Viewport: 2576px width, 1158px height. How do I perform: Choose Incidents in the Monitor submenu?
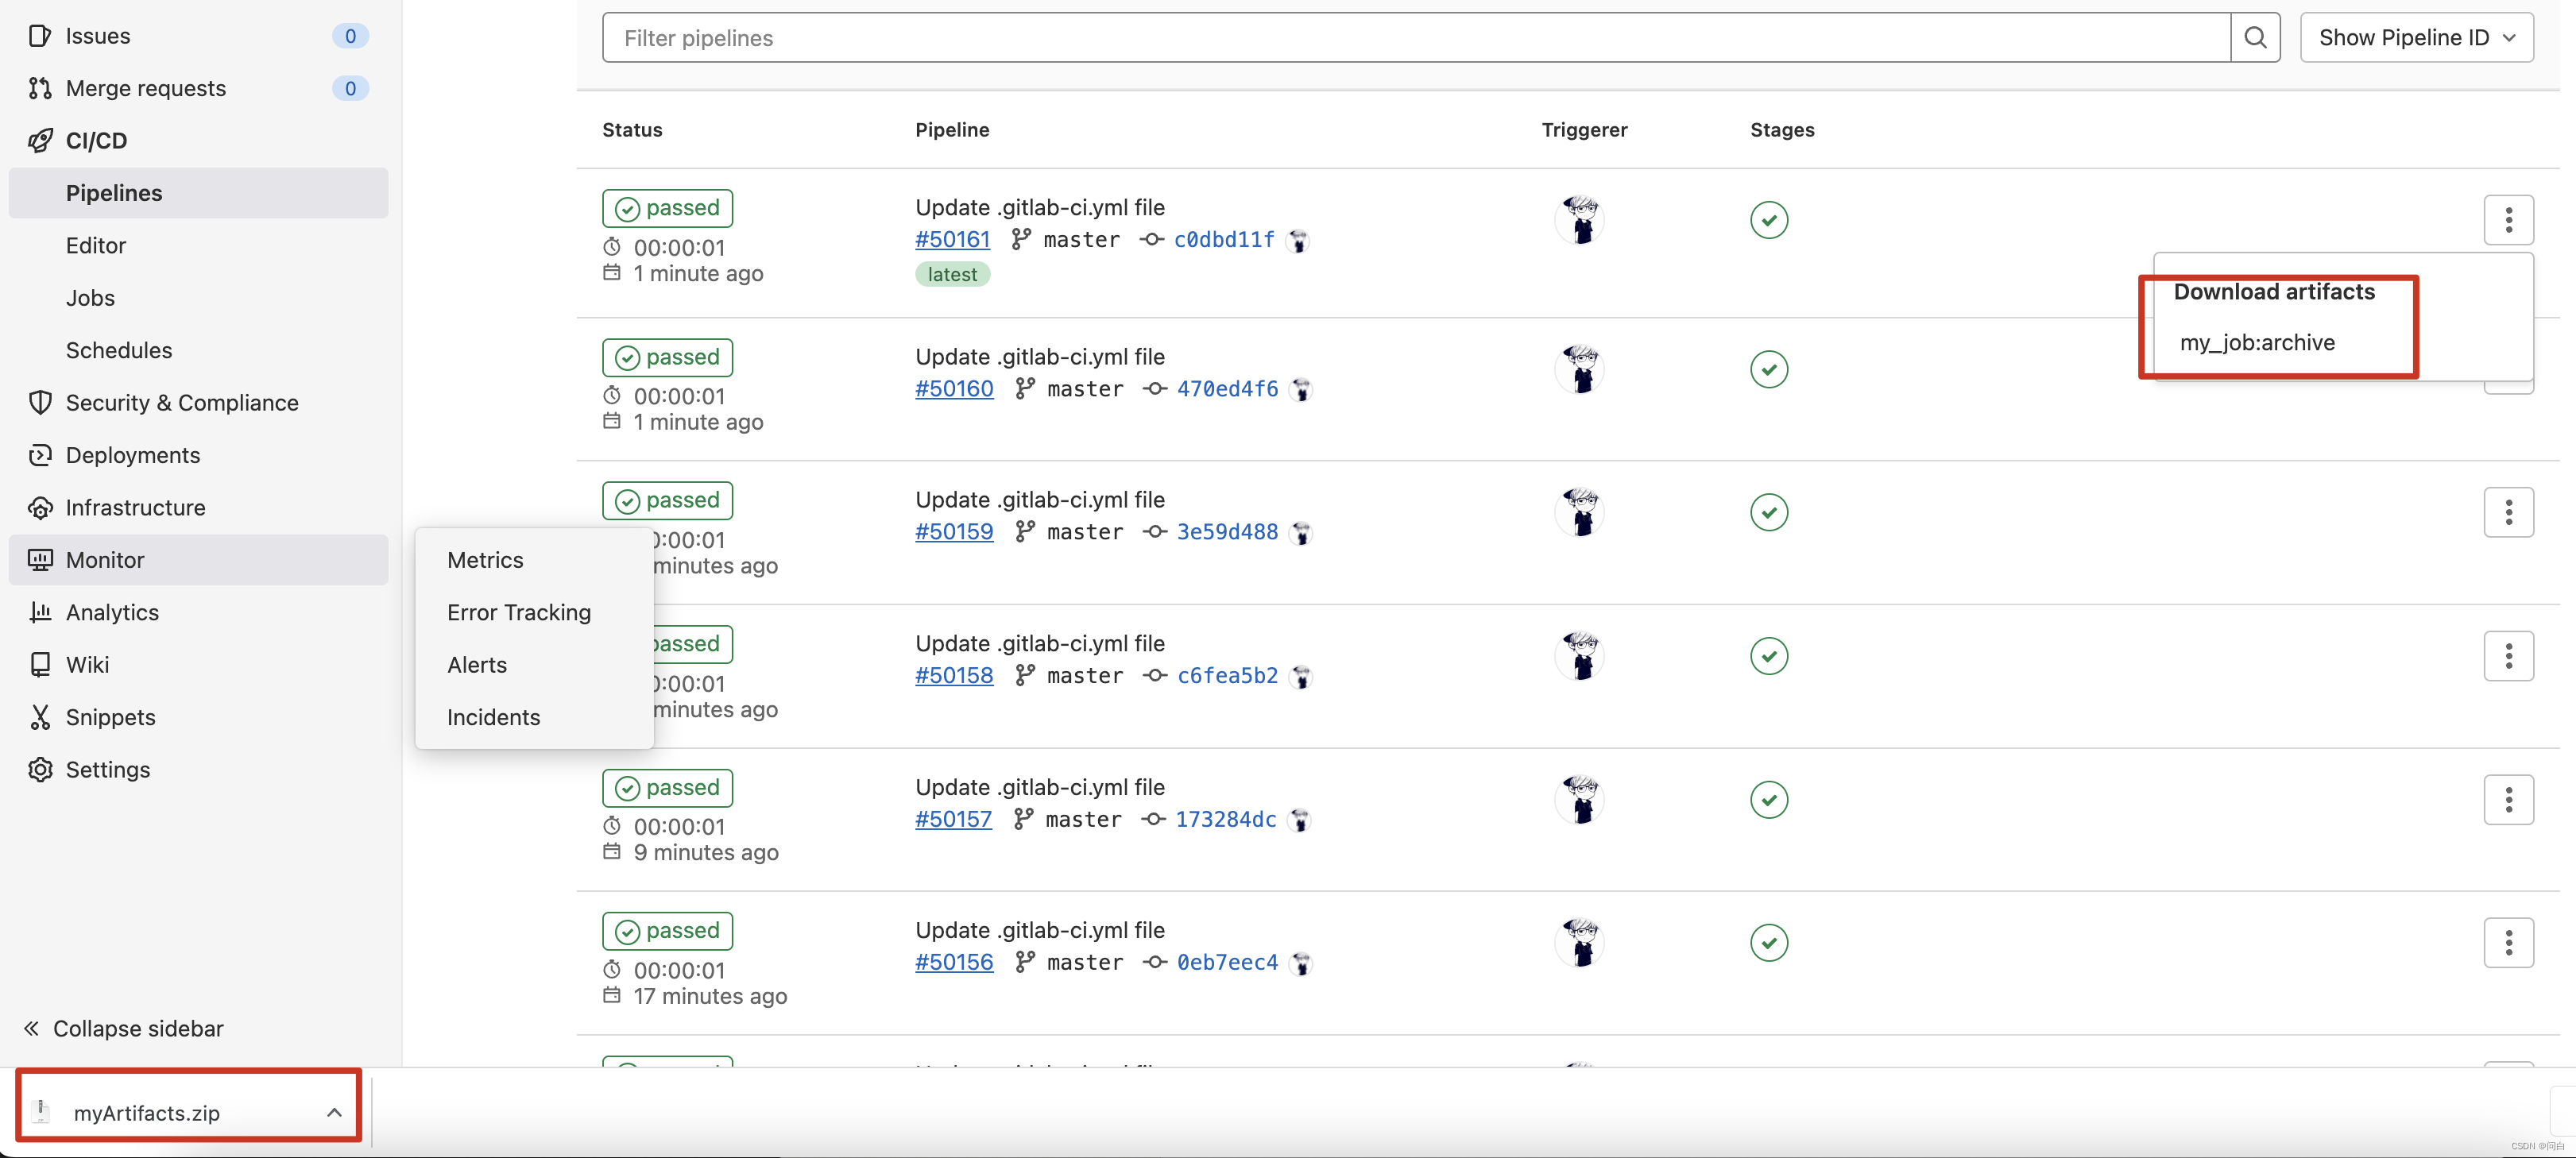pyautogui.click(x=493, y=717)
